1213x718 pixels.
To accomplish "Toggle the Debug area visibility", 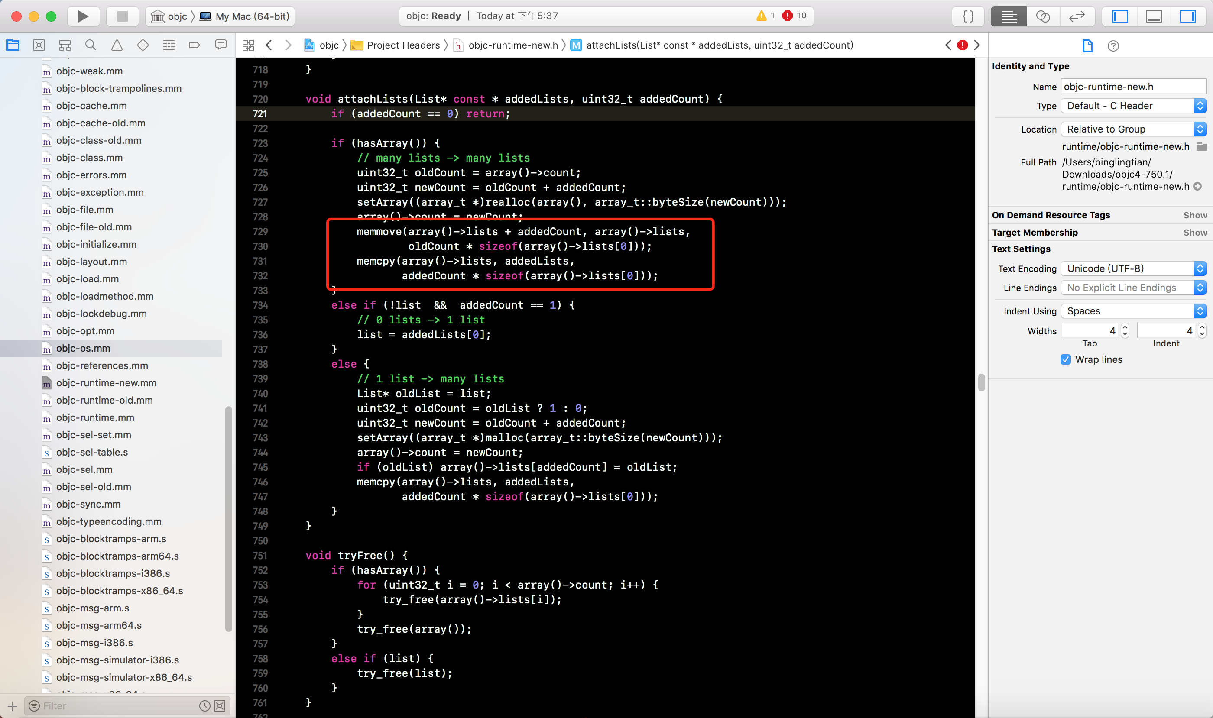I will coord(1154,16).
